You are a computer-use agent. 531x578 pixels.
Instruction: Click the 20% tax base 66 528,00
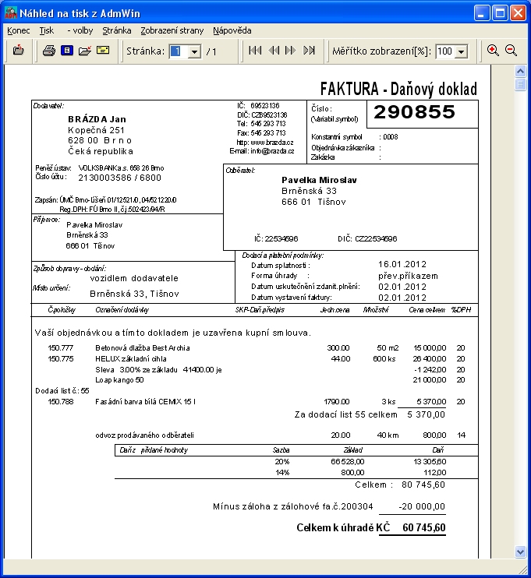347,461
